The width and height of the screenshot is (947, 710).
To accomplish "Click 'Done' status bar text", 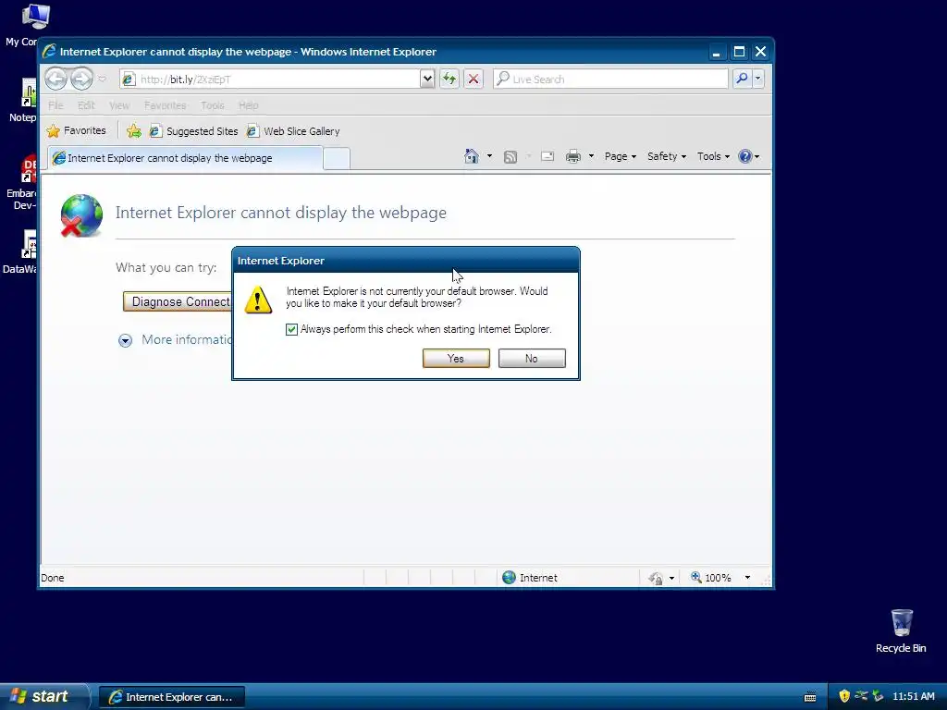I will coord(53,578).
